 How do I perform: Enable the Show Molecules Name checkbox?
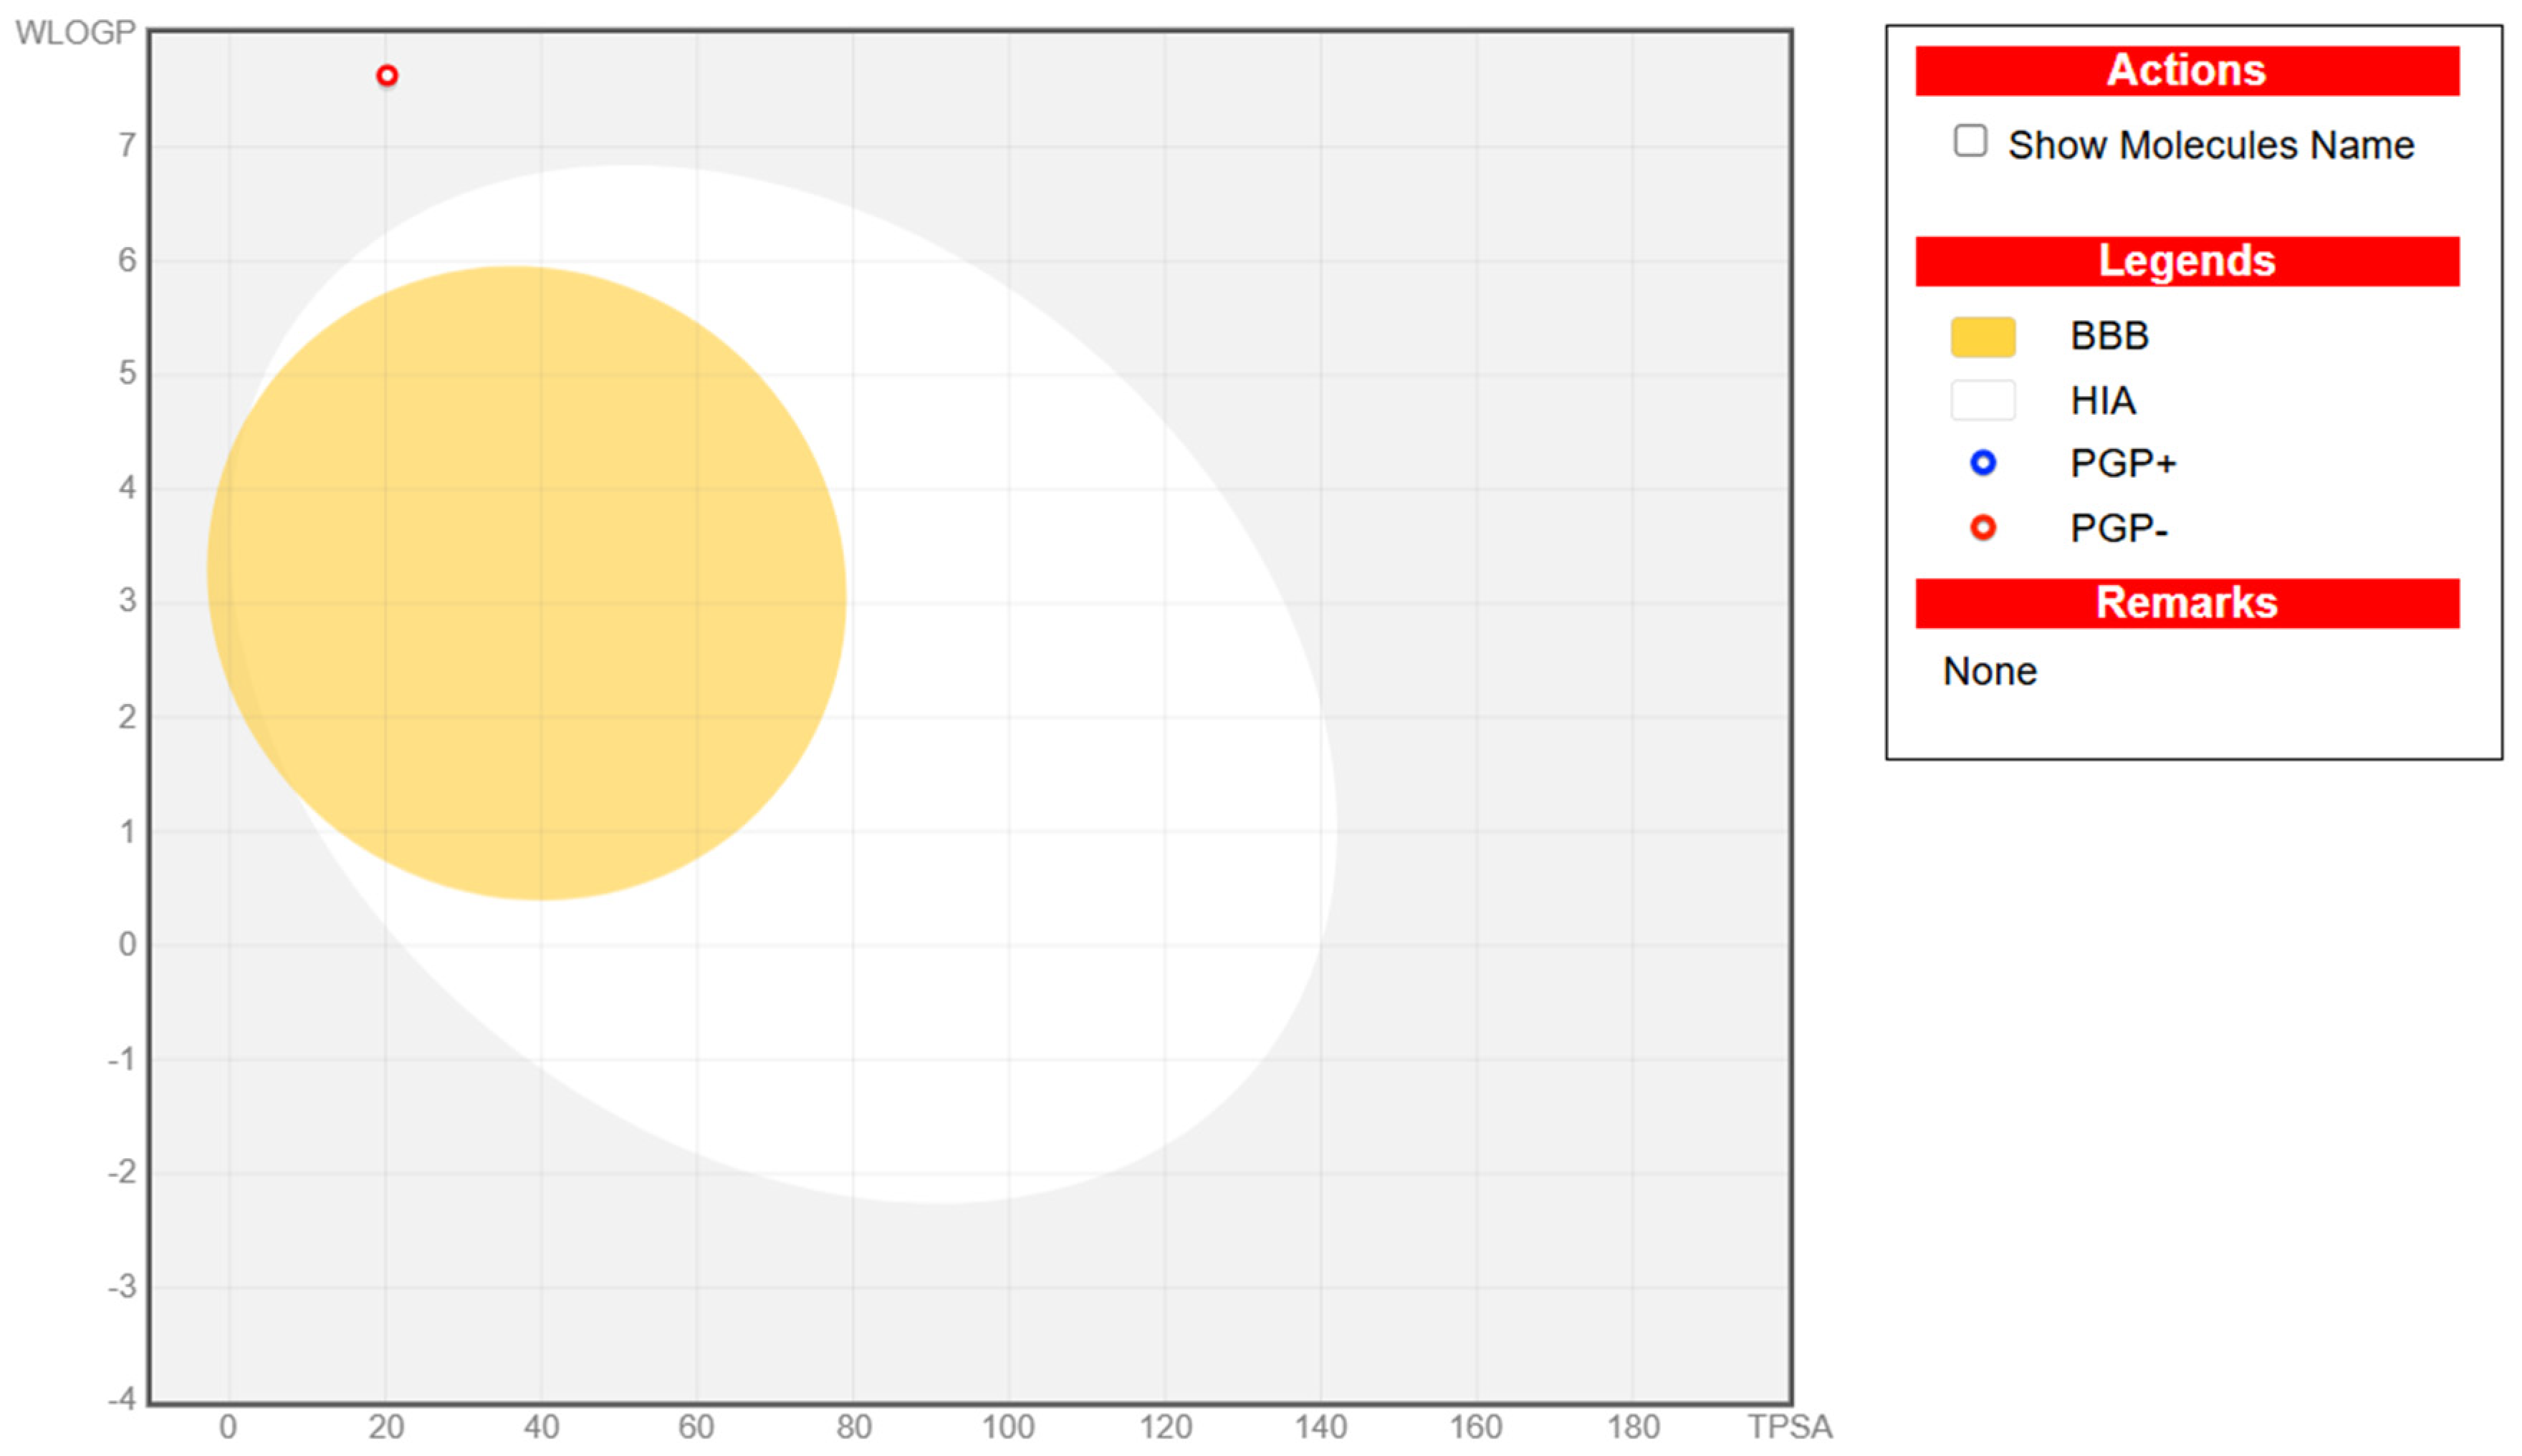(x=1970, y=141)
